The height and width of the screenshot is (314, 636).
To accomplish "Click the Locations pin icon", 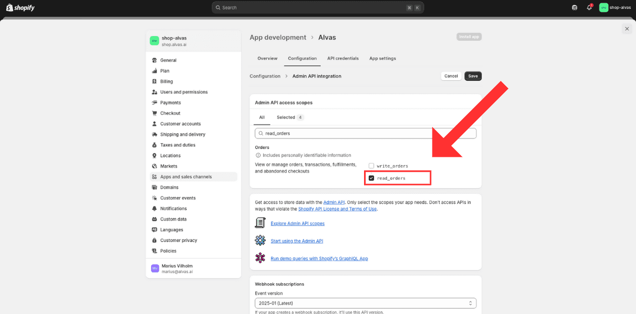I will tap(154, 155).
